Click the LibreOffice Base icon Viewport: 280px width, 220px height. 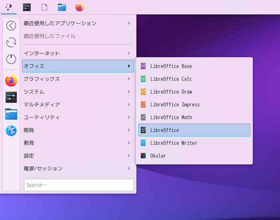point(143,66)
